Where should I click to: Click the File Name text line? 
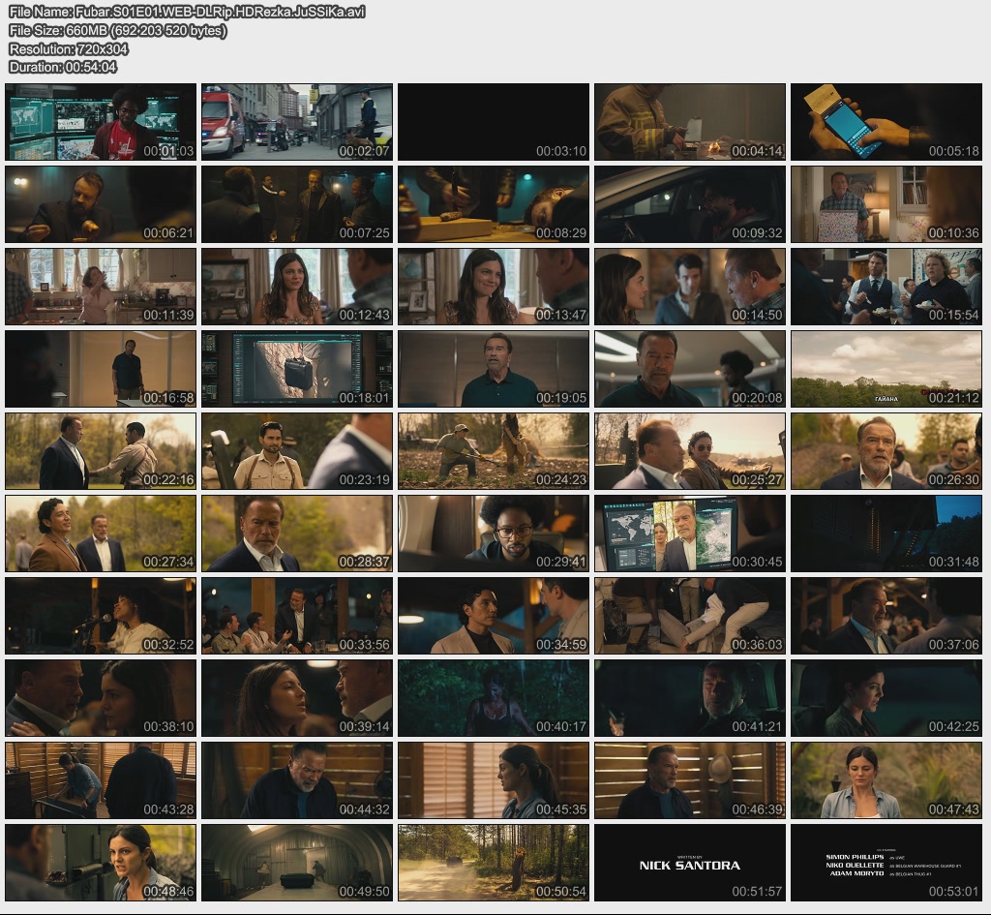coord(187,12)
